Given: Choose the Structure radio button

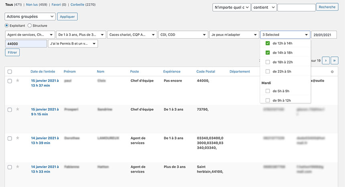Looking at the screenshot, I should pos(29,26).
